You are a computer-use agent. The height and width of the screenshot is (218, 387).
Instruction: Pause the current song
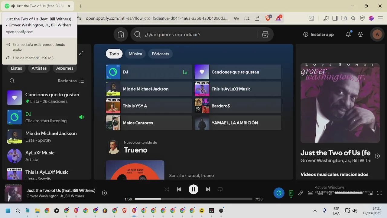[x=193, y=190]
